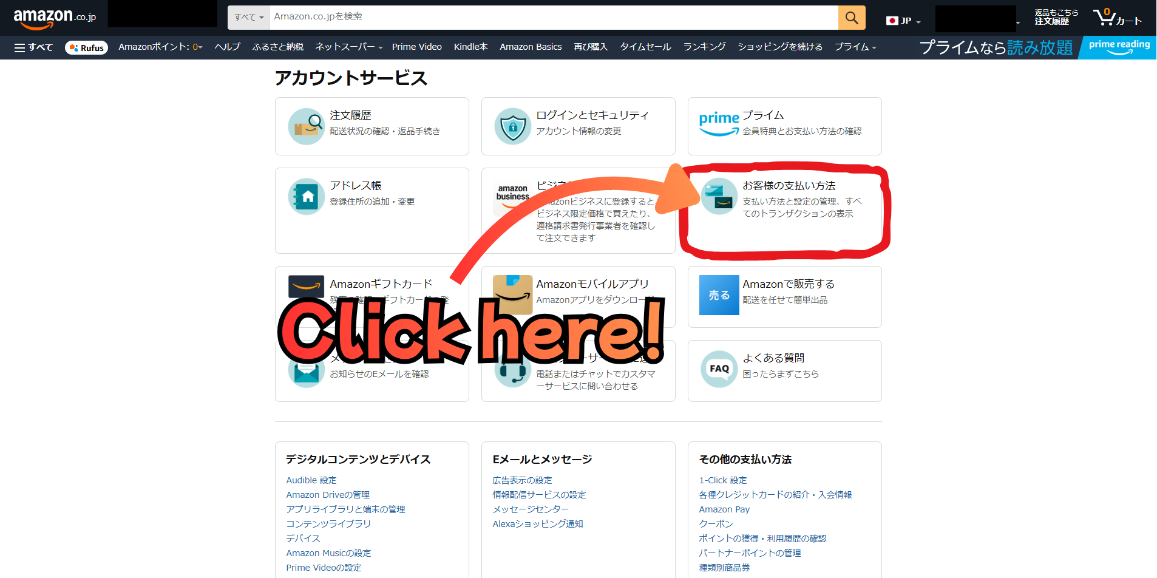Image resolution: width=1157 pixels, height=578 pixels.
Task: Click the 広告表示の設定 link
Action: click(523, 480)
